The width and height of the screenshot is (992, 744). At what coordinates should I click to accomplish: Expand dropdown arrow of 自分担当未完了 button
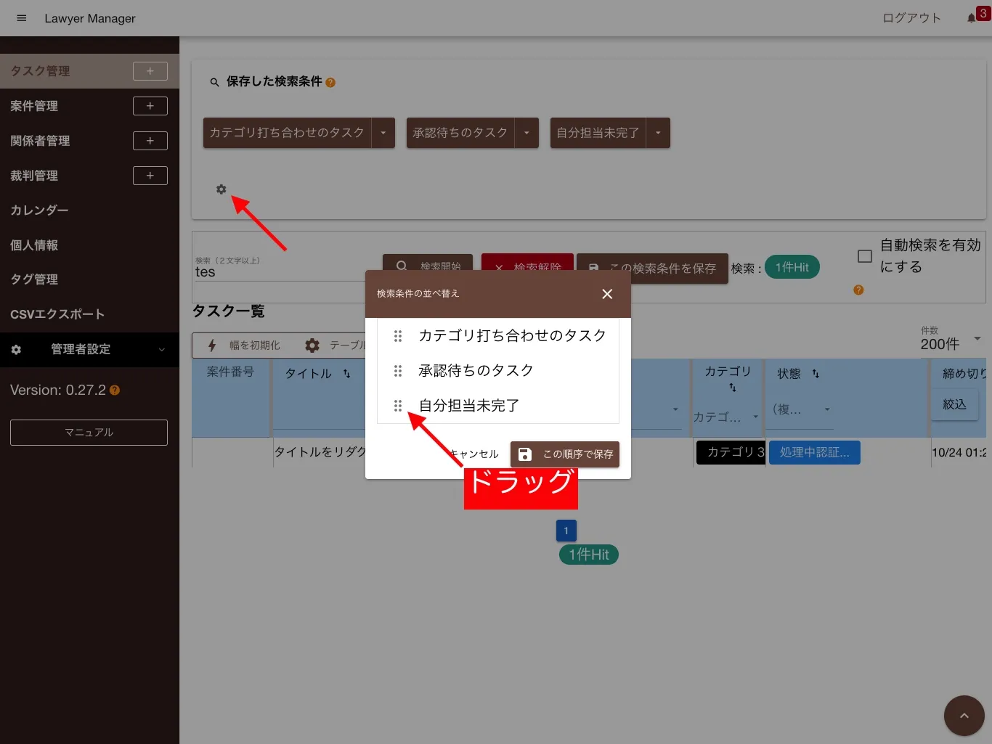(x=658, y=133)
